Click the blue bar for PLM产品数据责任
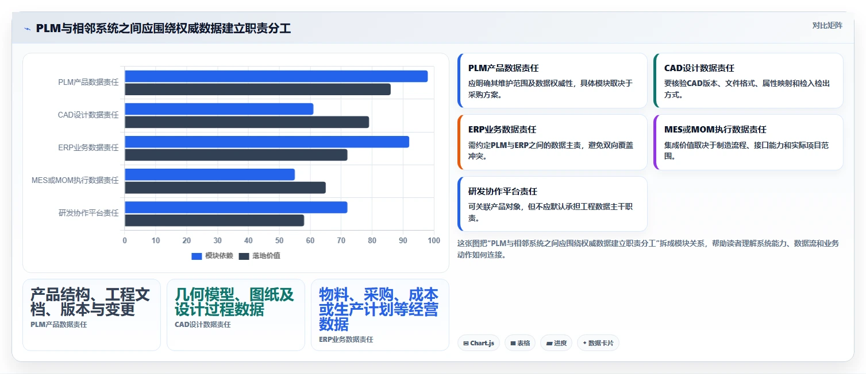866x374 pixels. click(x=276, y=76)
